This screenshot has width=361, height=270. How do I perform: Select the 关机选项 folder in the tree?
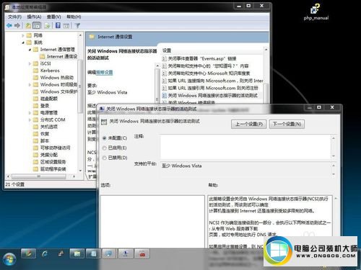click(45, 127)
